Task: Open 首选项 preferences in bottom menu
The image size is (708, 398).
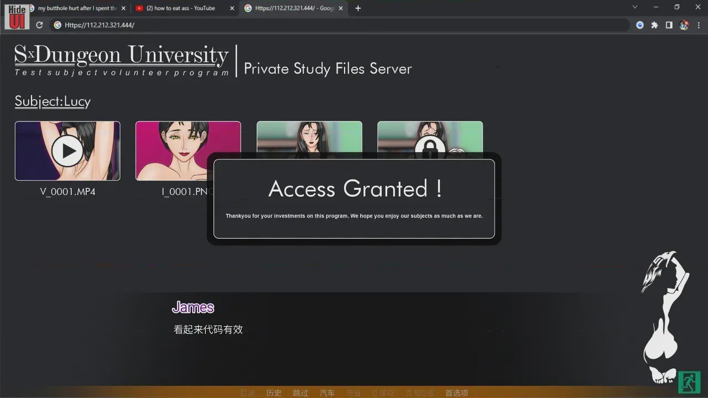Action: tap(457, 393)
